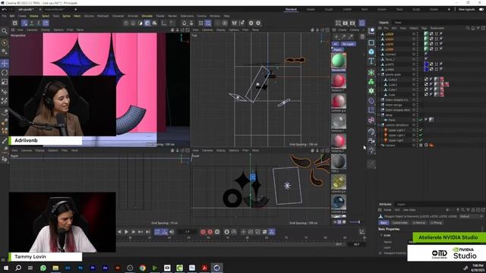
Task: Add a Cloner from green MoGraph icon
Action: click(x=371, y=82)
